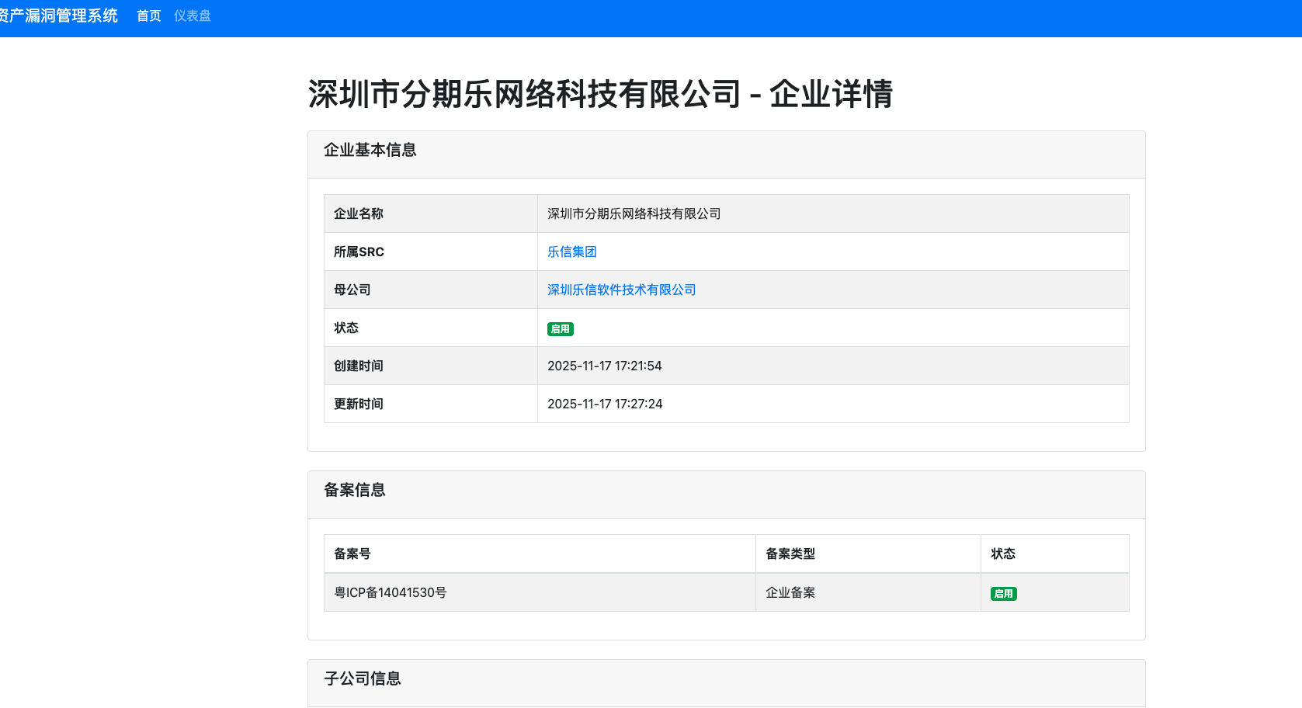This screenshot has width=1302, height=708.
Task: Select the 备案信息 section header
Action: point(354,490)
